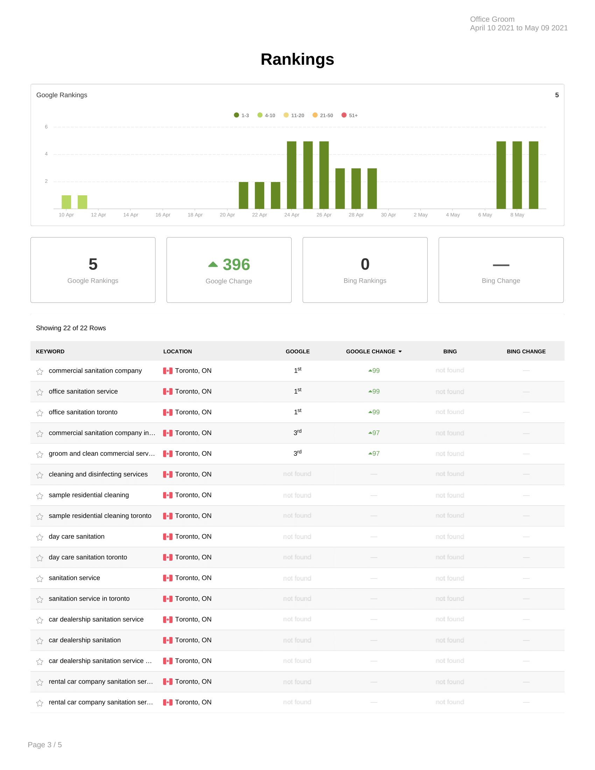The width and height of the screenshot is (595, 770).
Task: Sort table by Keyword column header
Action: 50,351
